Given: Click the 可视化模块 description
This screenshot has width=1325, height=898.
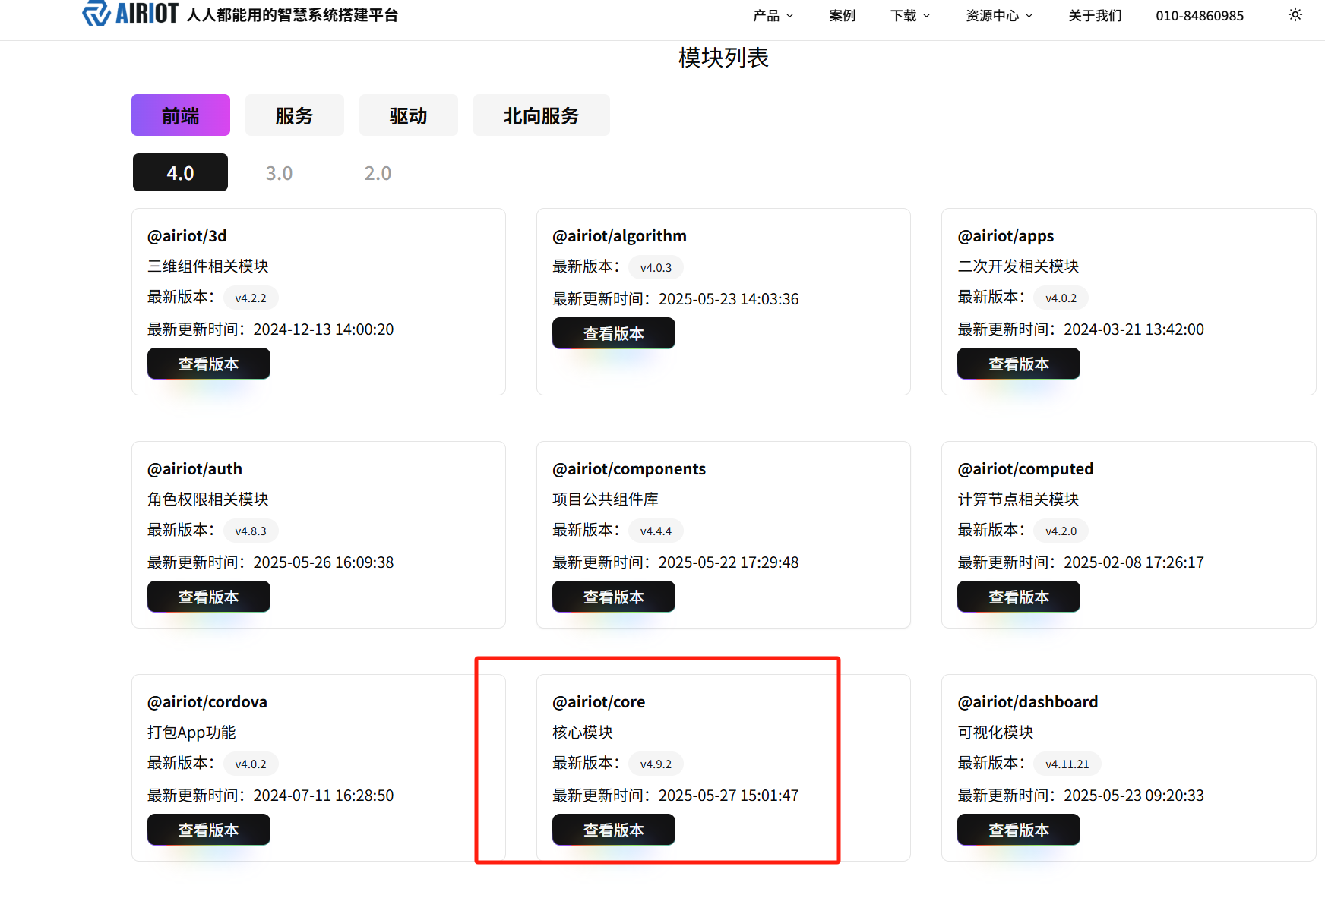Looking at the screenshot, I should point(995,733).
